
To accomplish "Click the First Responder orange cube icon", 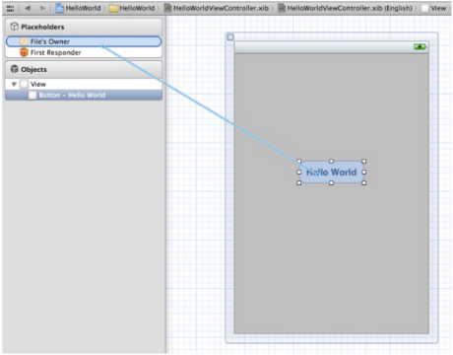I will (24, 52).
